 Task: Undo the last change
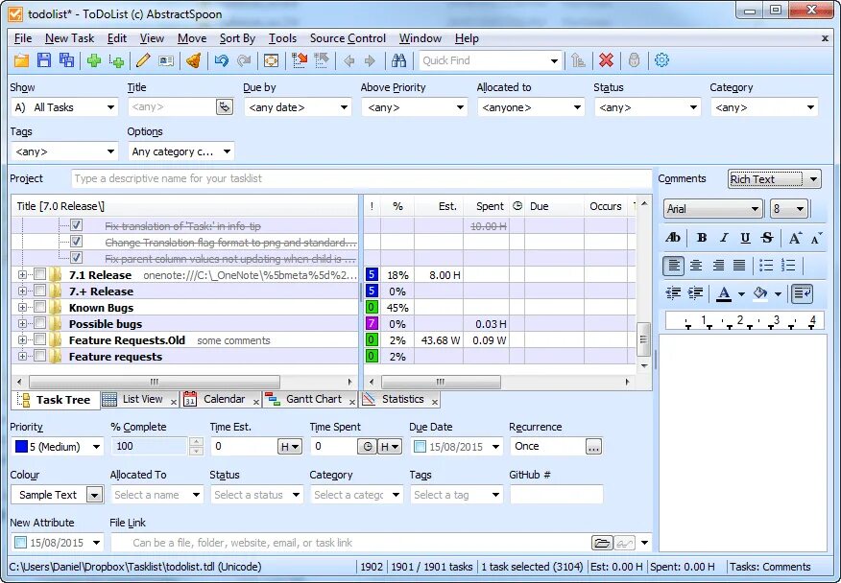click(222, 60)
